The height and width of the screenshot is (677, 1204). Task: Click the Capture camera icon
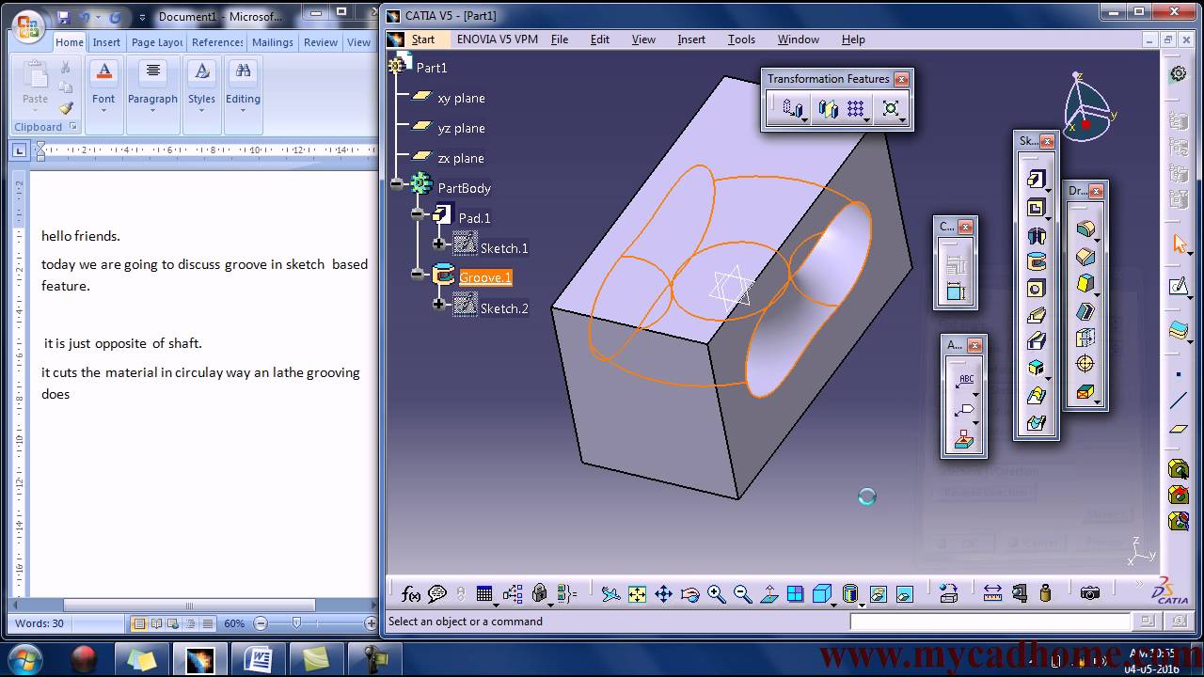(x=1089, y=593)
